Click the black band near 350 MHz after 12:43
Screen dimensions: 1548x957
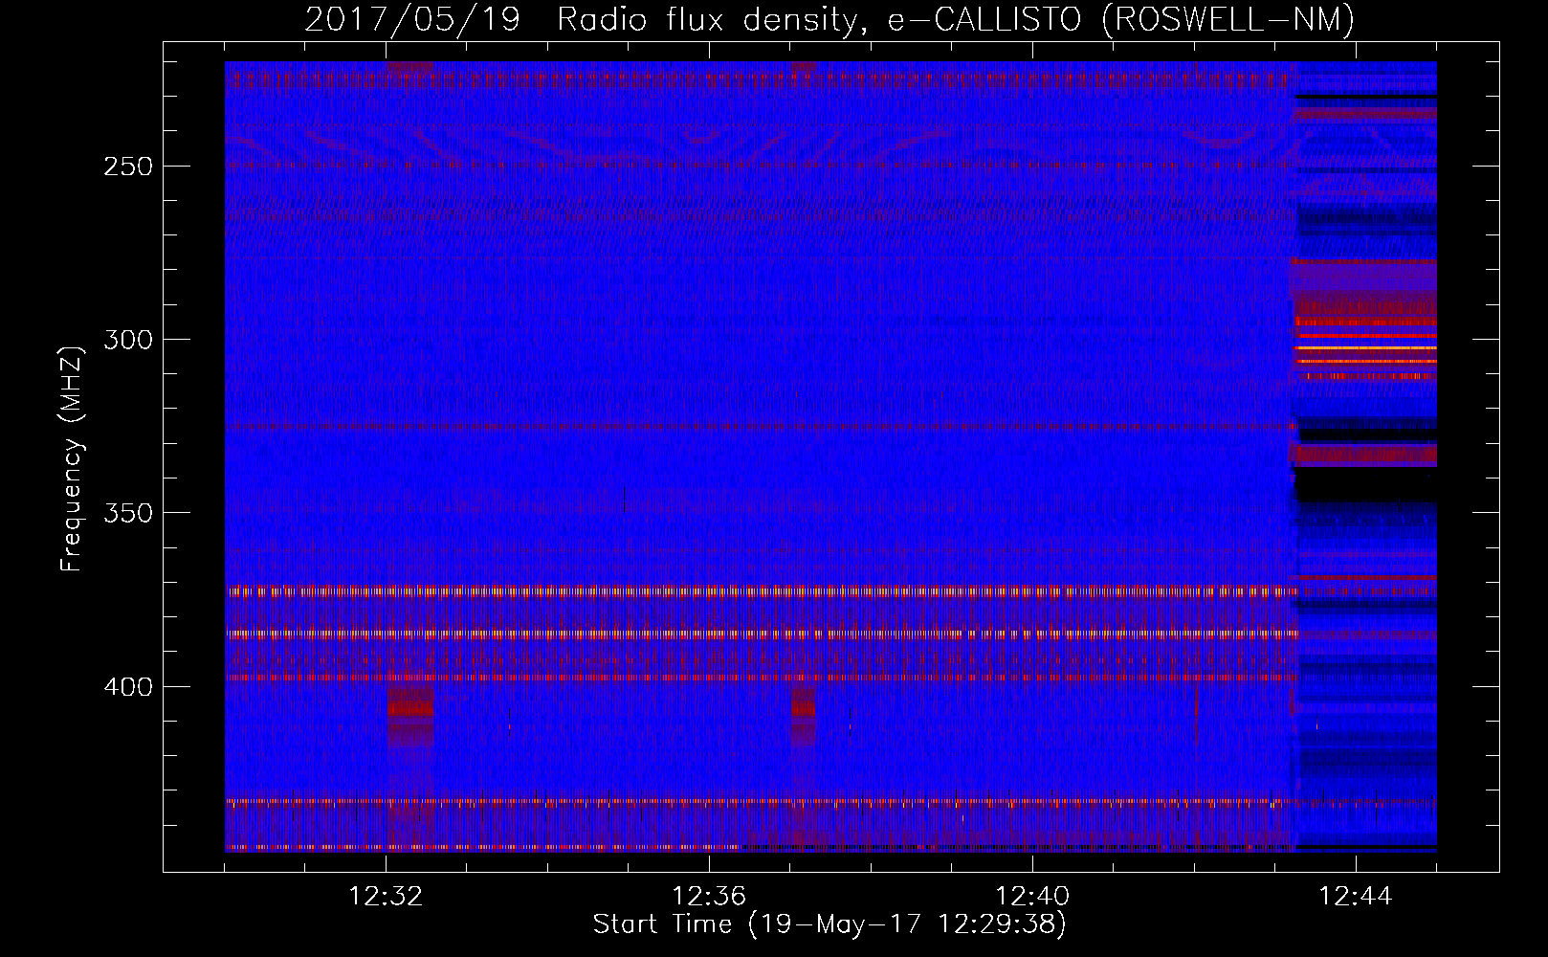pos(1365,484)
